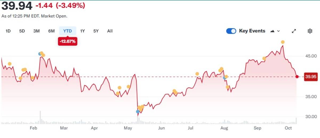Viewport: 320px width, 138px height.
Task: Select the YTD range tab
Action: pyautogui.click(x=67, y=31)
